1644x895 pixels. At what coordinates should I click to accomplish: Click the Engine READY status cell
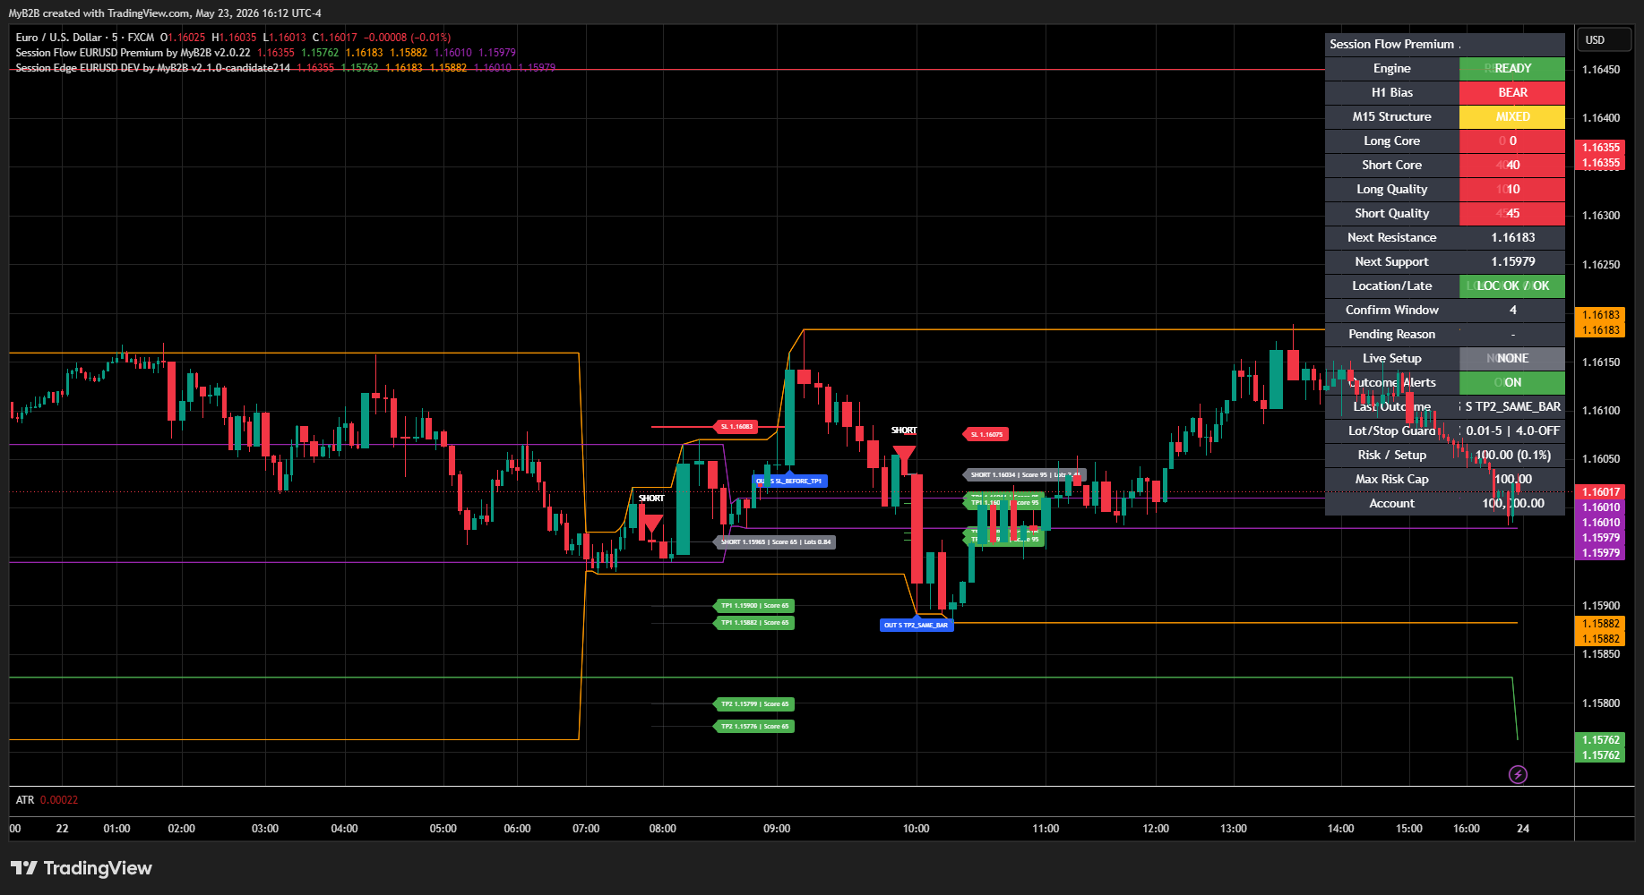1512,68
